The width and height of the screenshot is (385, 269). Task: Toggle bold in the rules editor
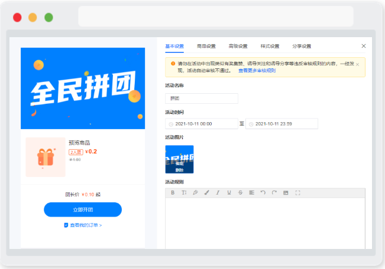click(173, 193)
